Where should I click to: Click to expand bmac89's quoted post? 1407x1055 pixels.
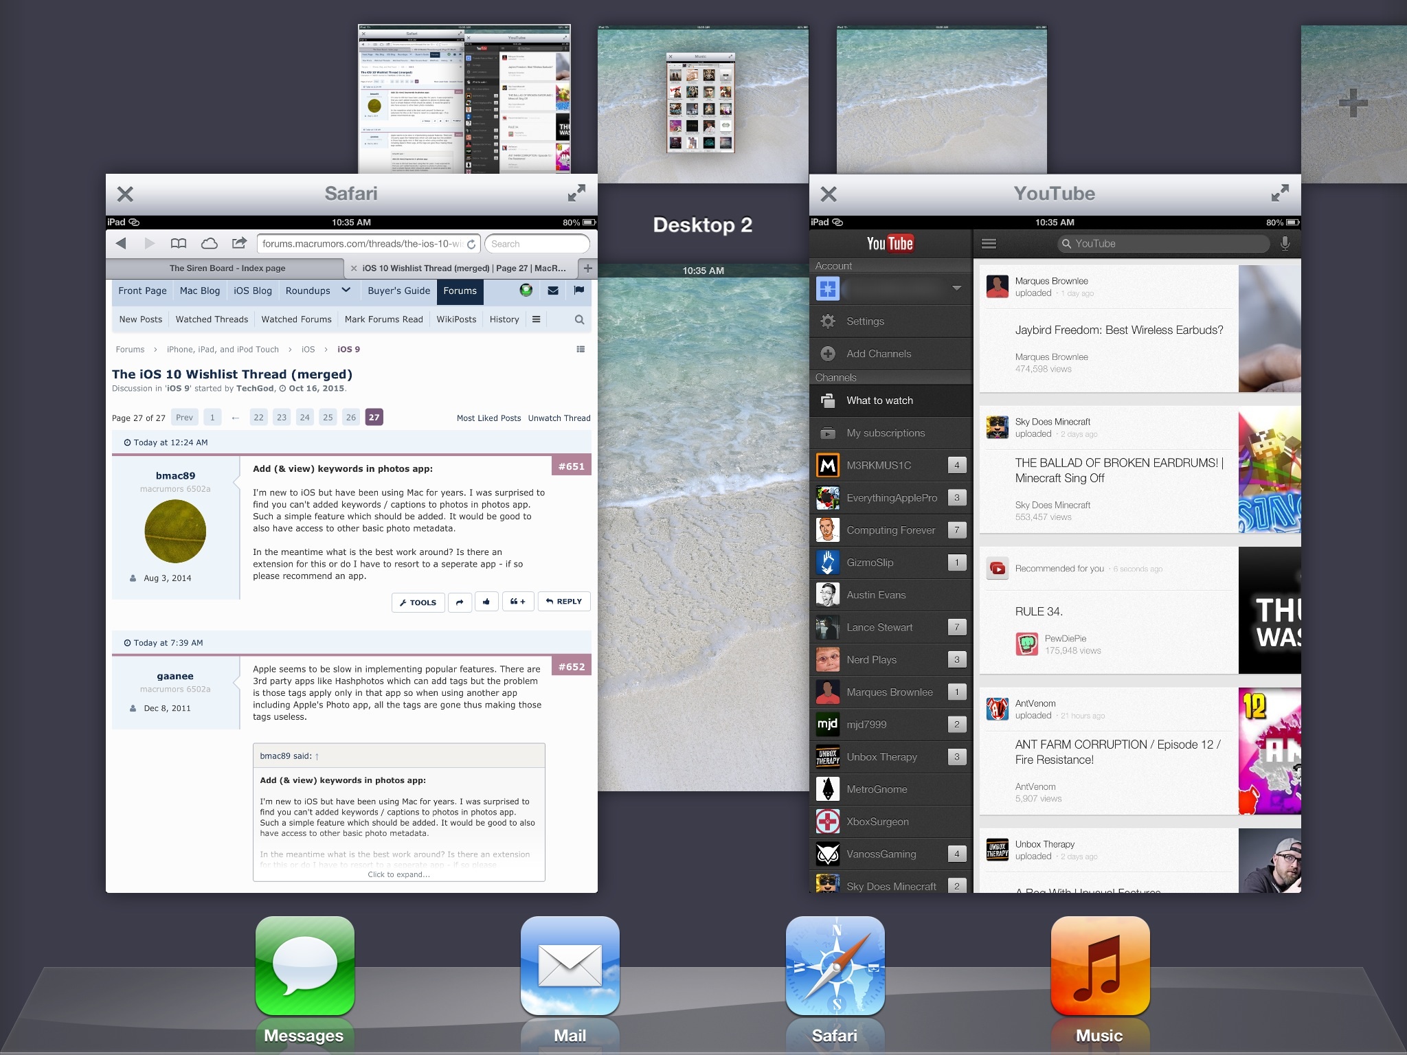(x=398, y=874)
